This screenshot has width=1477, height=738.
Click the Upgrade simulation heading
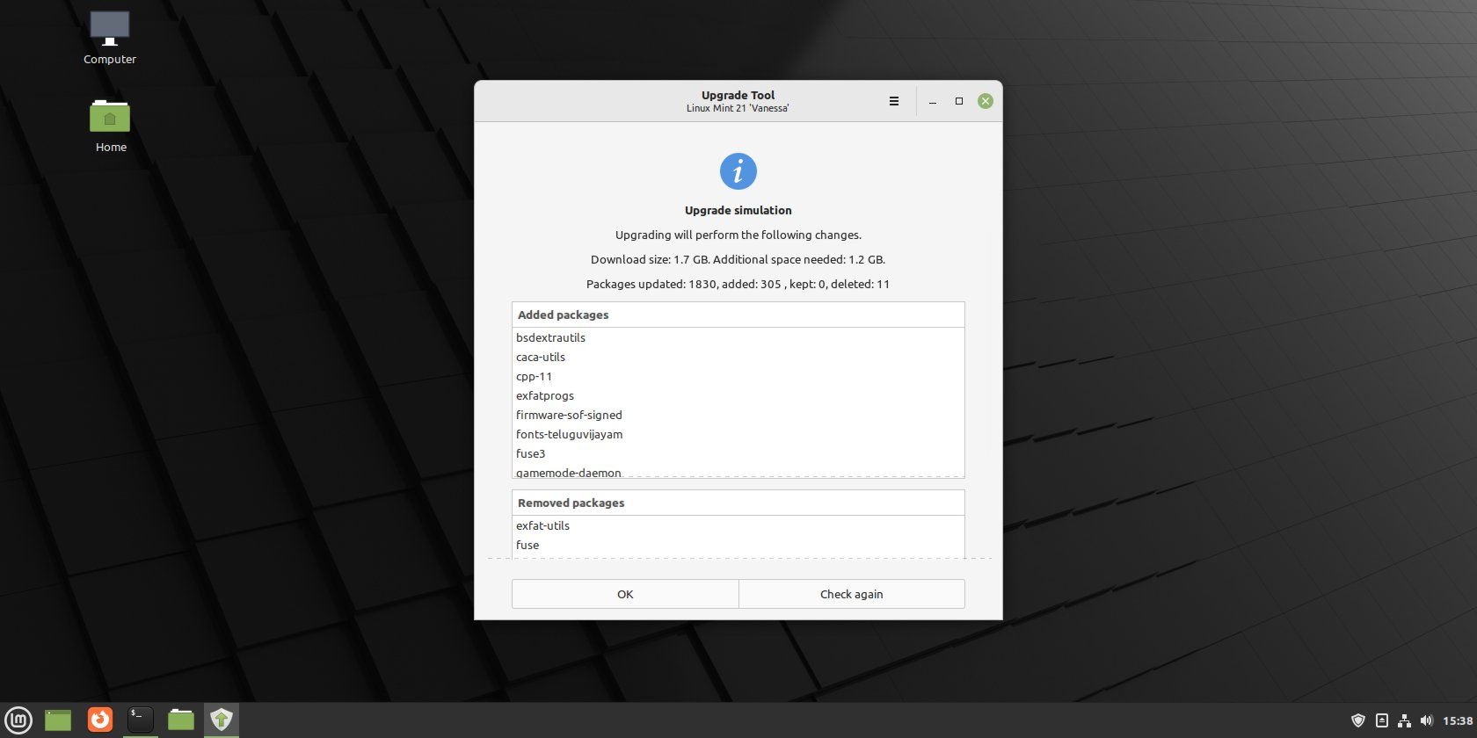(x=738, y=210)
